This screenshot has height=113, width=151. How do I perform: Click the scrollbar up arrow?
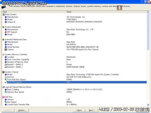148,12
